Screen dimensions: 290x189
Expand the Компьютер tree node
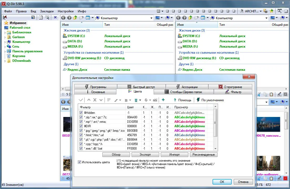(x=5, y=42)
